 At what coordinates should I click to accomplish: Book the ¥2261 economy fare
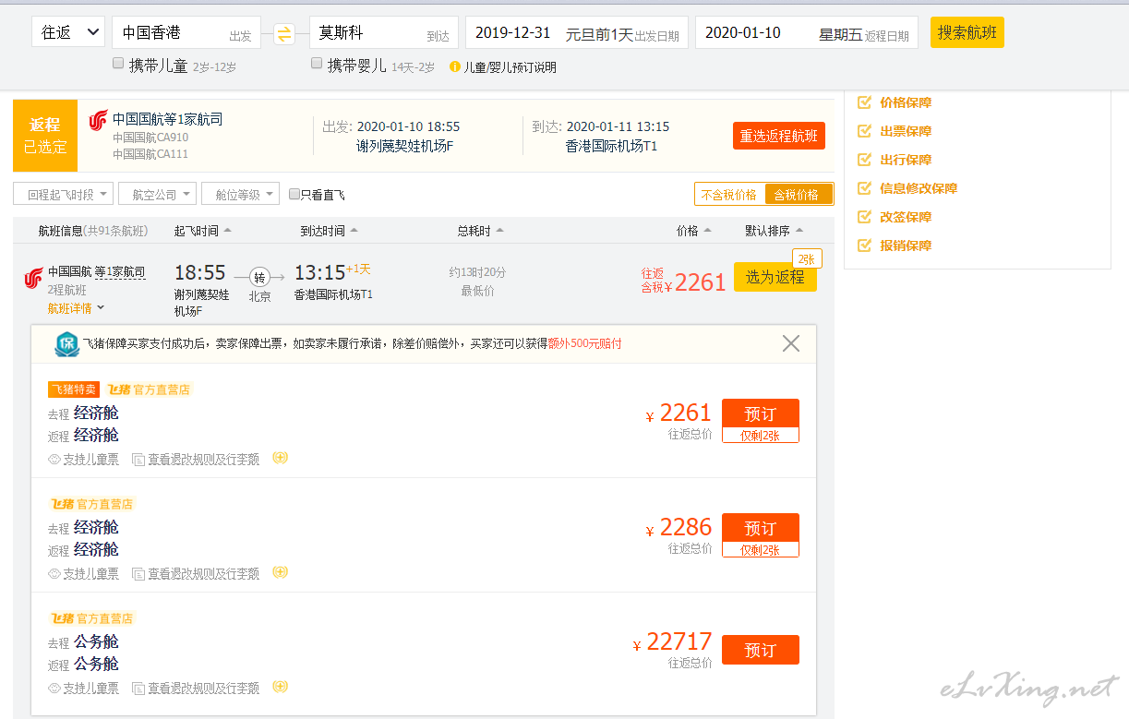coord(761,413)
